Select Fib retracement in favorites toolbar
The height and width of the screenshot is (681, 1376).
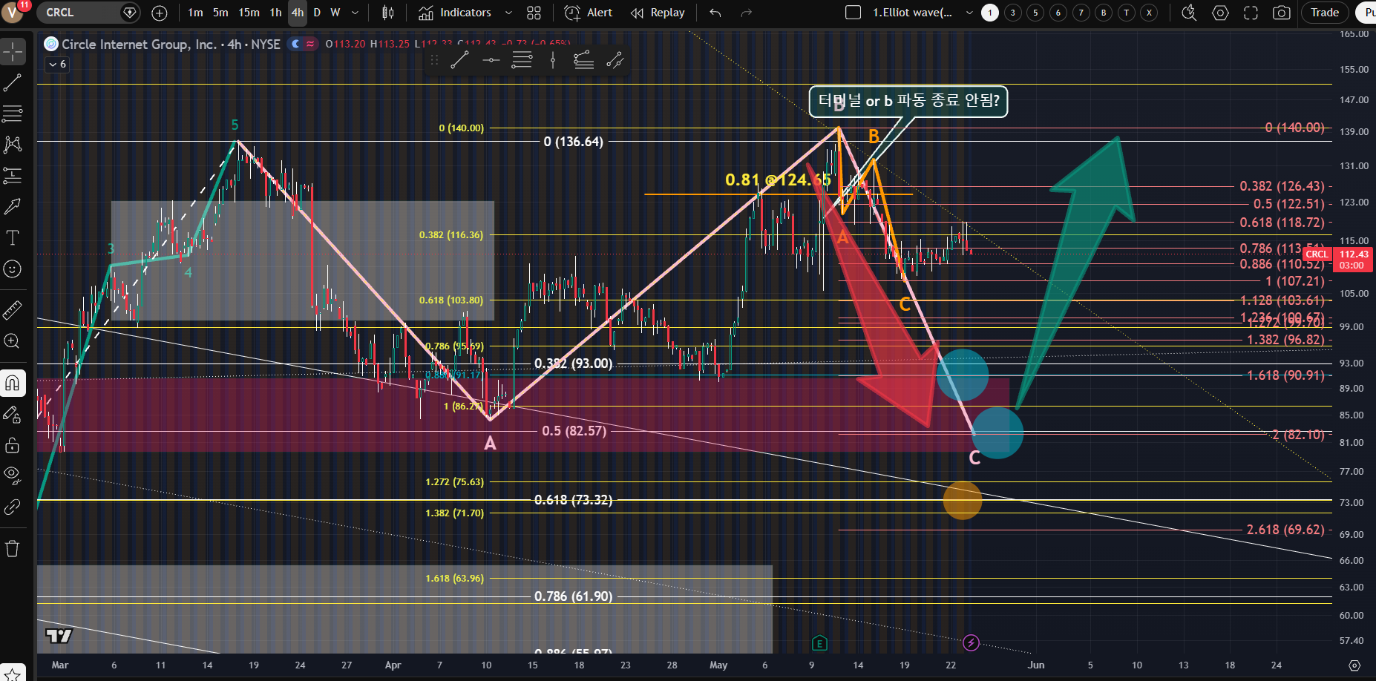point(522,61)
